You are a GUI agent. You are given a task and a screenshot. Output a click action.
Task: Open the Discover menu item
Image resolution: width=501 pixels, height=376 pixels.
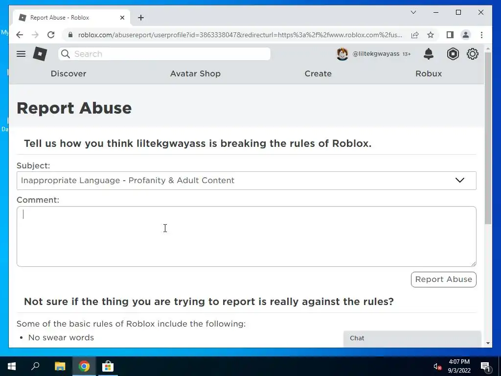click(x=68, y=73)
